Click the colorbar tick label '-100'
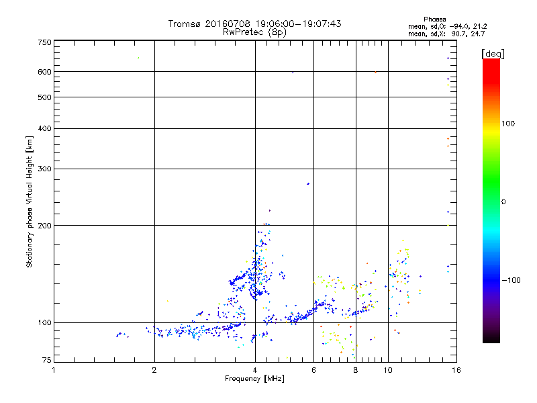The width and height of the screenshot is (537, 403). pos(511,280)
